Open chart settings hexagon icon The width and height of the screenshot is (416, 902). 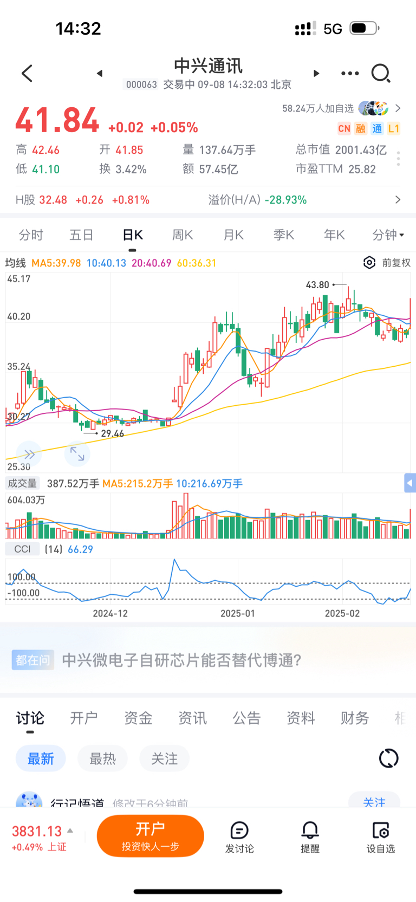point(369,263)
